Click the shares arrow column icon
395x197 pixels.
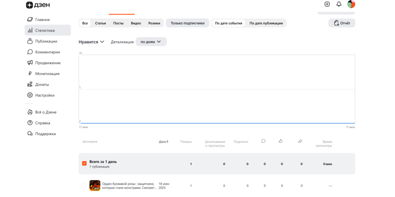coord(300,141)
